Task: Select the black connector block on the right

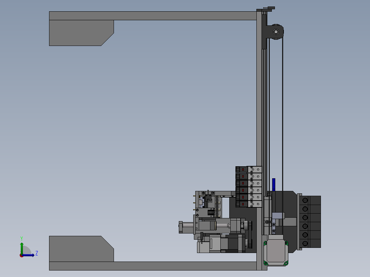Action: click(x=310, y=221)
